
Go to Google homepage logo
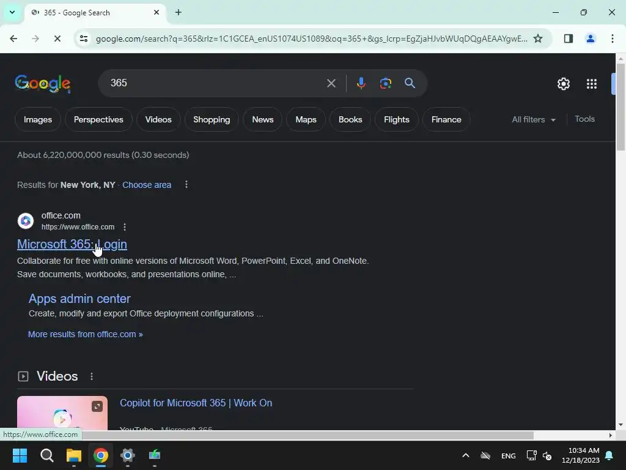(x=43, y=83)
